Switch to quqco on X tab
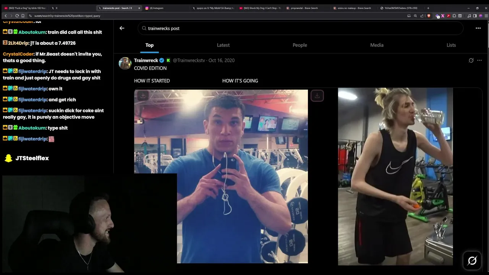This screenshot has height=275, width=489. (214, 8)
